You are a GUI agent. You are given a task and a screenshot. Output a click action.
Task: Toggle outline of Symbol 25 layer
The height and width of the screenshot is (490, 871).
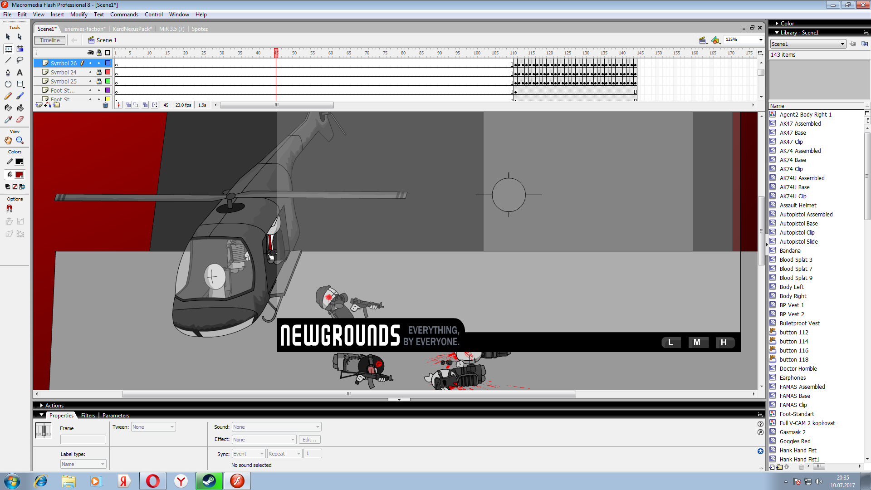(108, 81)
